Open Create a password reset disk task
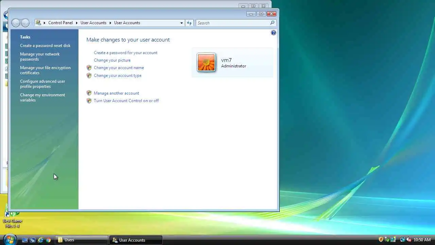435x245 pixels. (x=45, y=46)
